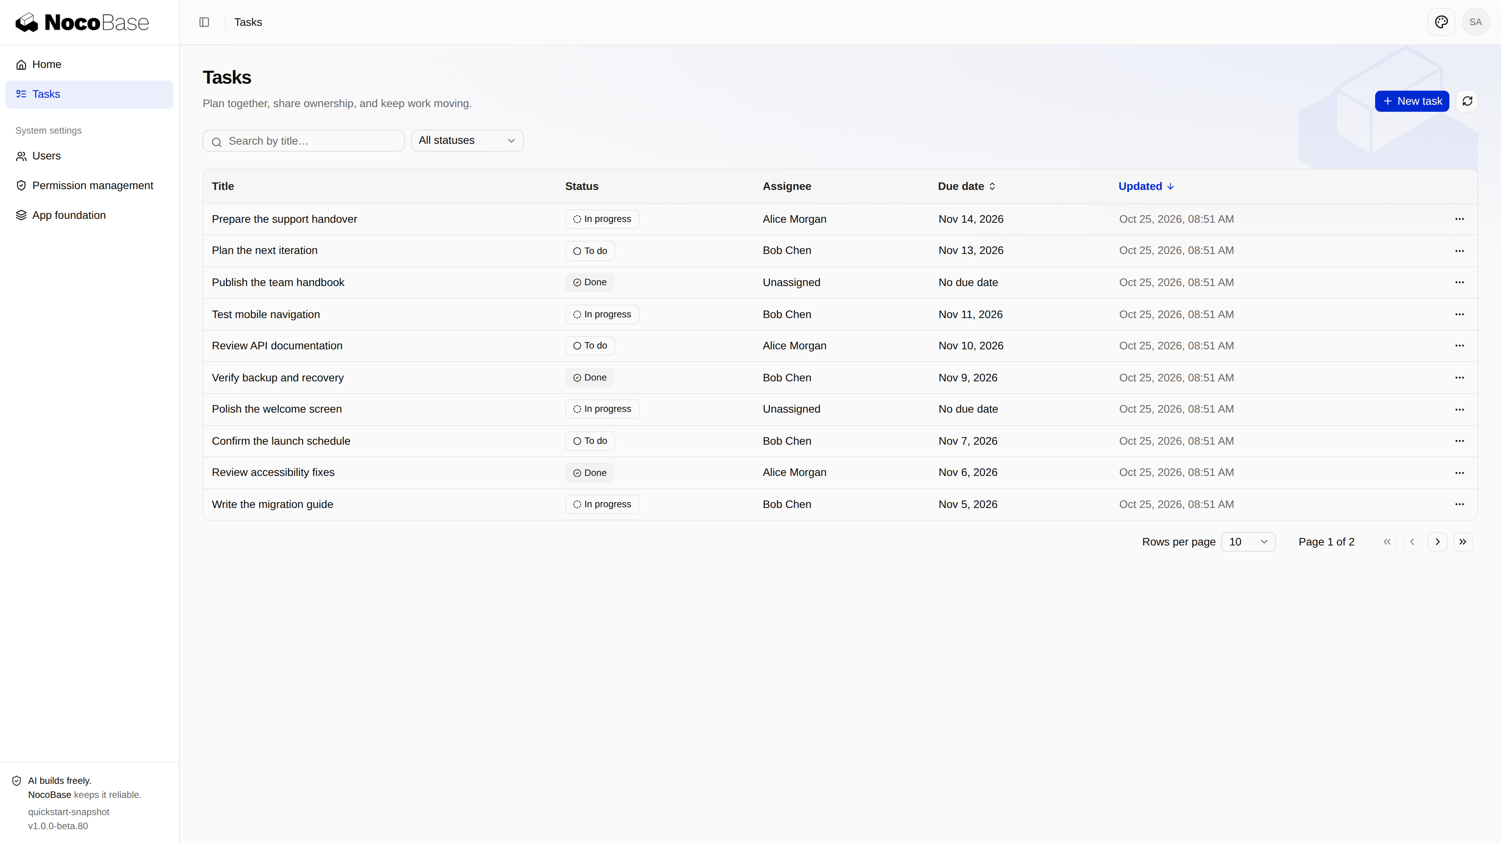Open row actions for Test mobile navigation
Screen dimensions: 1501x844
click(x=1459, y=315)
